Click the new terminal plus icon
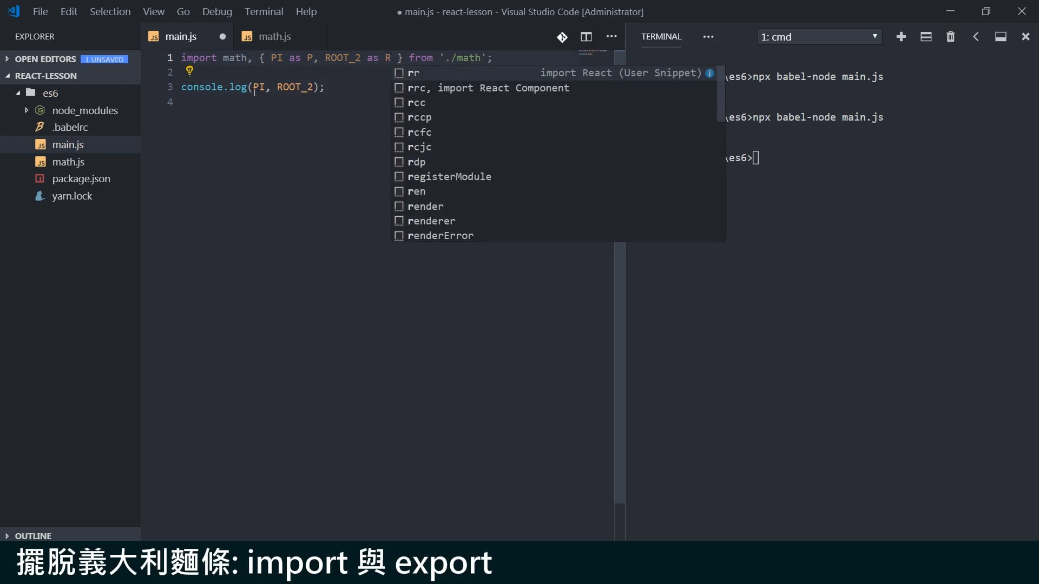This screenshot has width=1039, height=584. (x=901, y=37)
